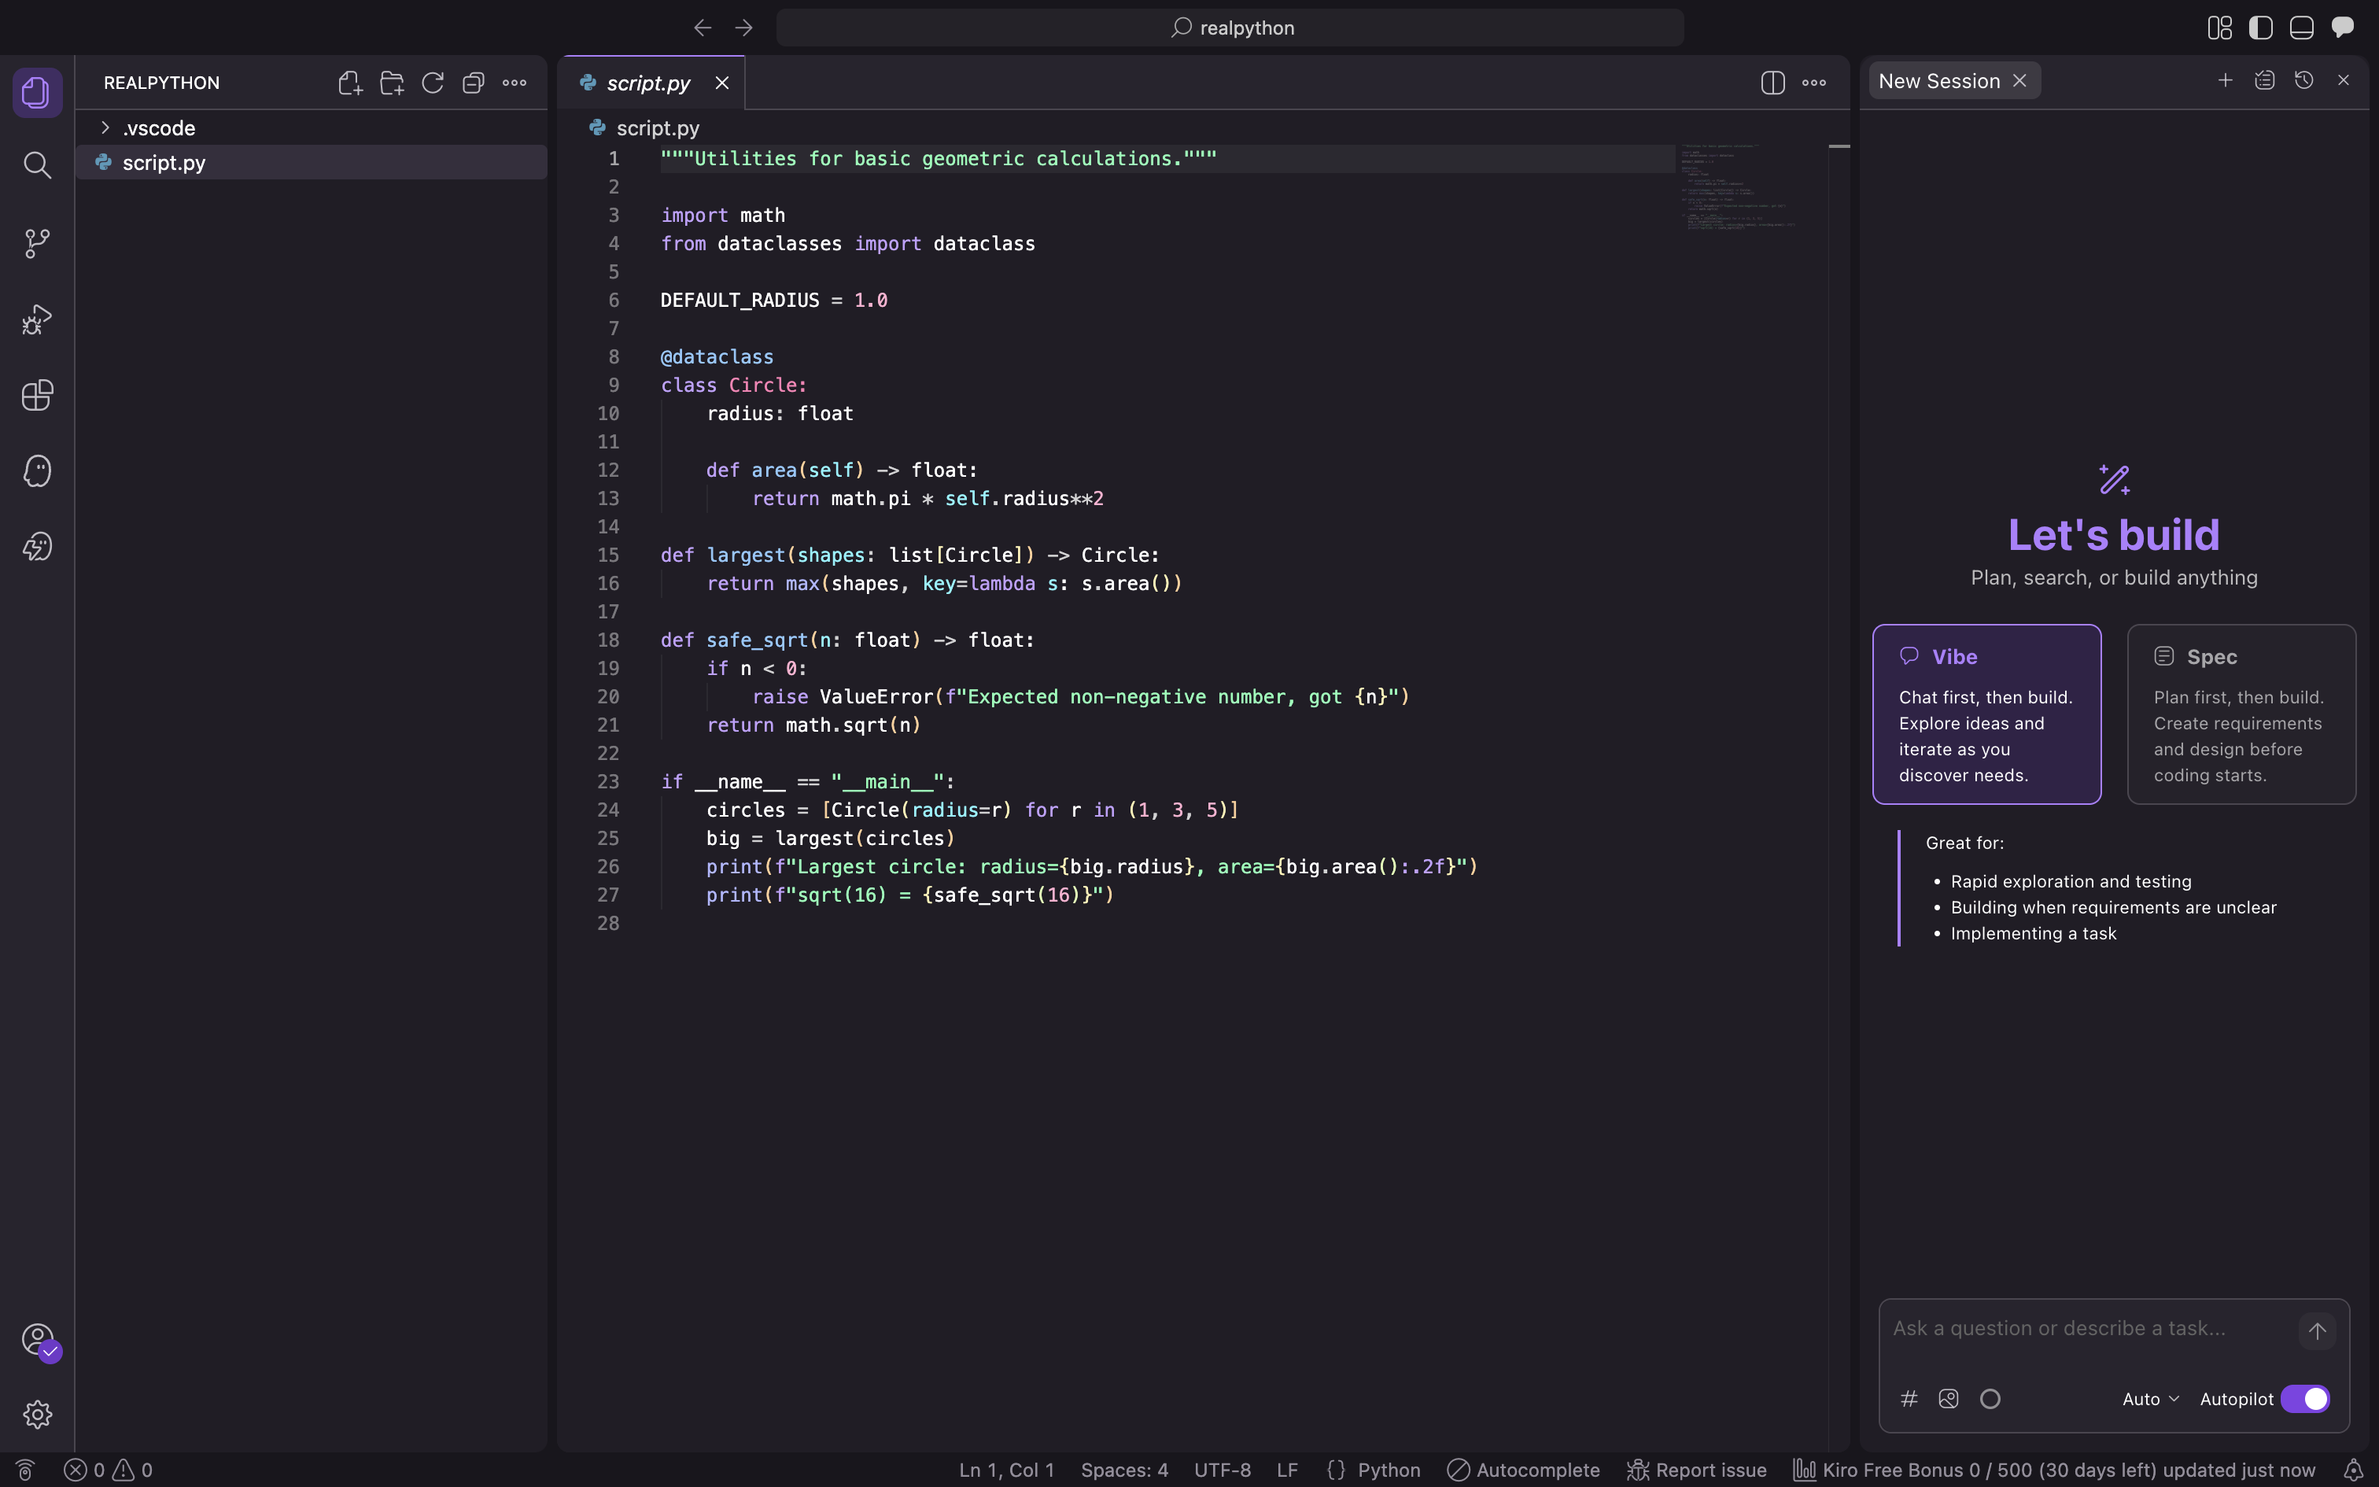Open Kiro Free Bonus usage status
The width and height of the screenshot is (2379, 1487).
tap(2053, 1470)
